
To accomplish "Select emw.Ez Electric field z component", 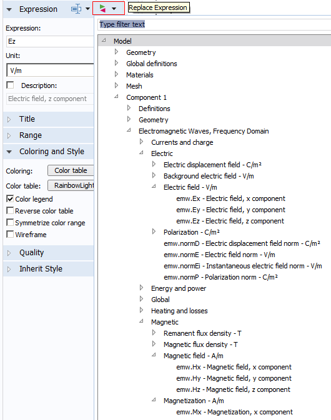I will pos(230,221).
